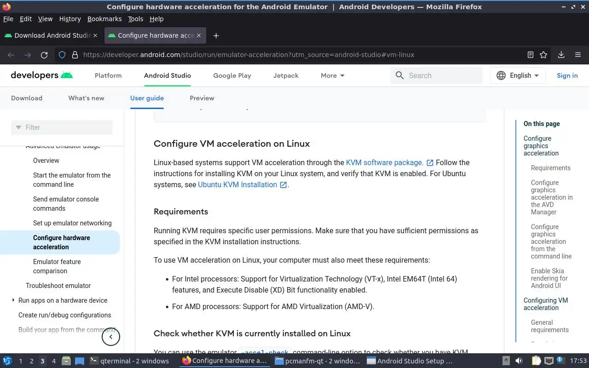Open the Firefox downloads panel
Image resolution: width=589 pixels, height=368 pixels.
pos(561,55)
